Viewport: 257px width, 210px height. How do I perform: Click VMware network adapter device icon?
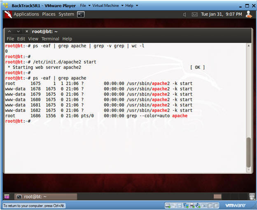[x=186, y=205]
